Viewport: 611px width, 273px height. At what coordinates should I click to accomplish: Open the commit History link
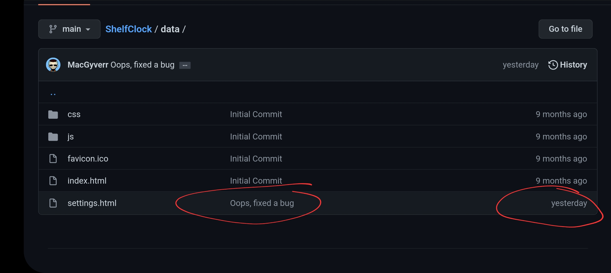pyautogui.click(x=568, y=65)
